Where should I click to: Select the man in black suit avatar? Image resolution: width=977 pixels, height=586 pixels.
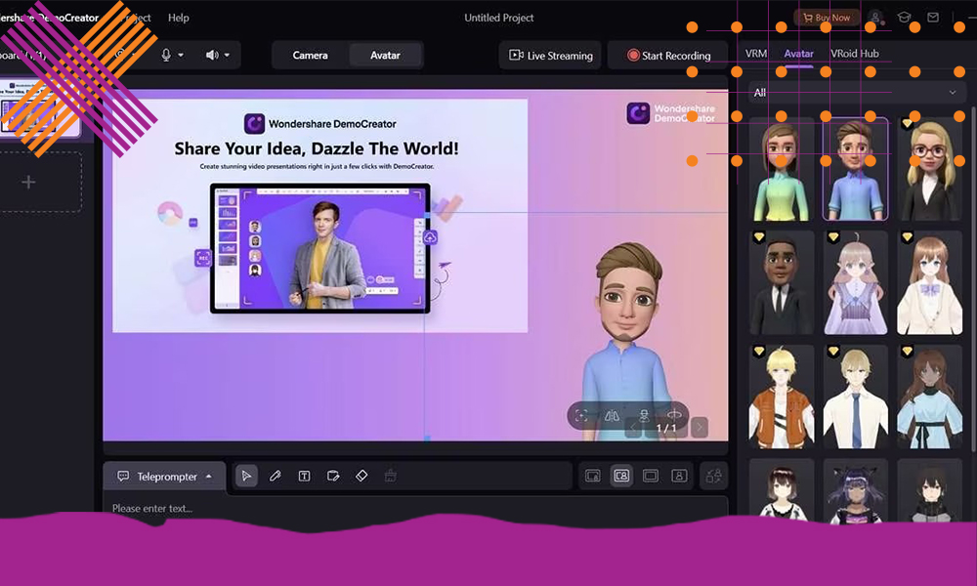coord(781,283)
